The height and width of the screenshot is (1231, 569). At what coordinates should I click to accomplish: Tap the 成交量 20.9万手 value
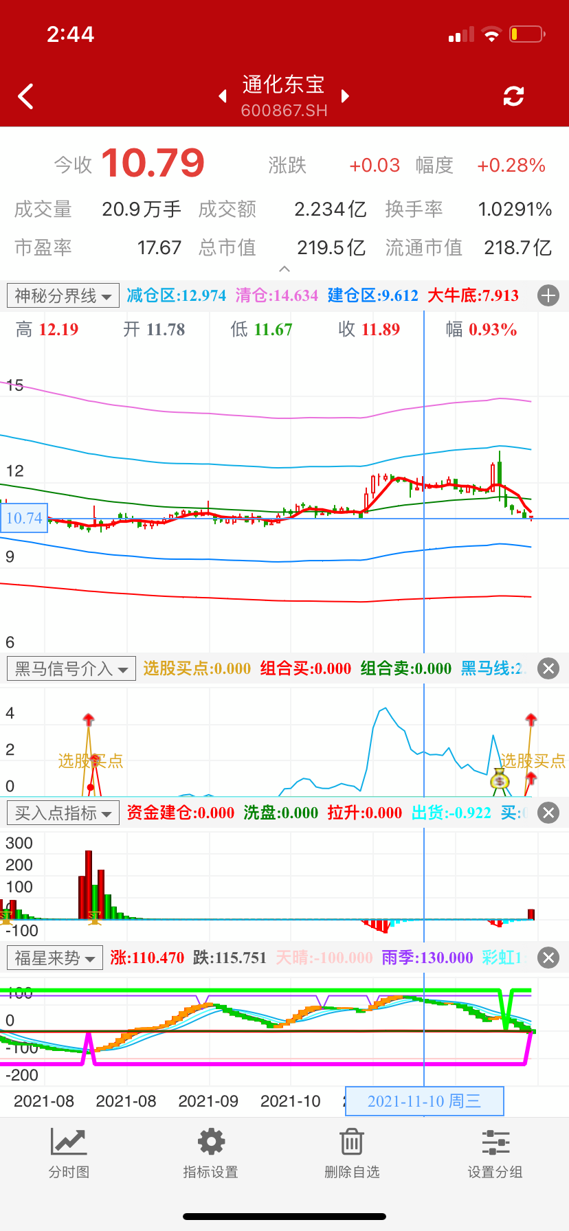click(142, 209)
